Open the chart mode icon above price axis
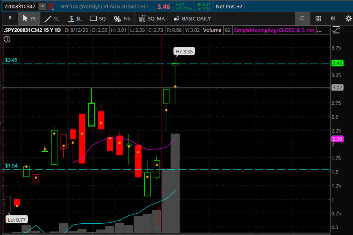The height and width of the screenshot is (235, 353). pyautogui.click(x=336, y=30)
